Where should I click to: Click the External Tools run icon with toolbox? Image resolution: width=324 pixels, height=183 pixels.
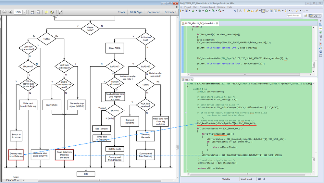click(220, 11)
